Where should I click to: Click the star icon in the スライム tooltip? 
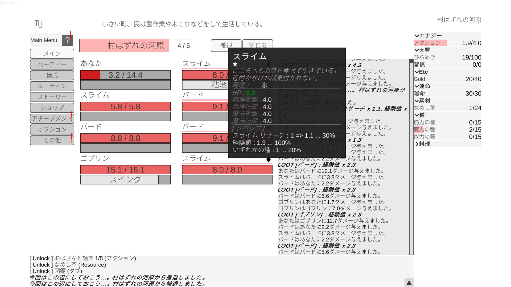[235, 64]
